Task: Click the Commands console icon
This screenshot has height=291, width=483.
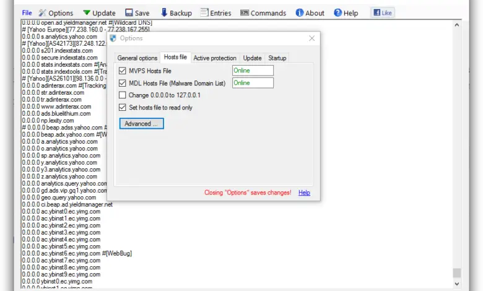Action: coord(245,12)
